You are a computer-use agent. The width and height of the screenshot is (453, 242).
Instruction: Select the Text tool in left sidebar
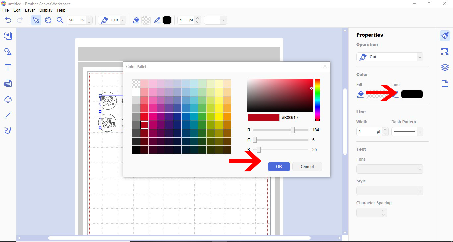8,67
